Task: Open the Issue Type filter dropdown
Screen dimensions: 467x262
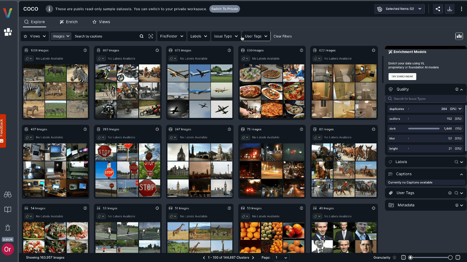Action: 225,36
